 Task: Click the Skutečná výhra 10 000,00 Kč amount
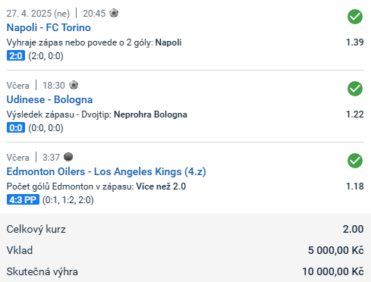point(333,271)
